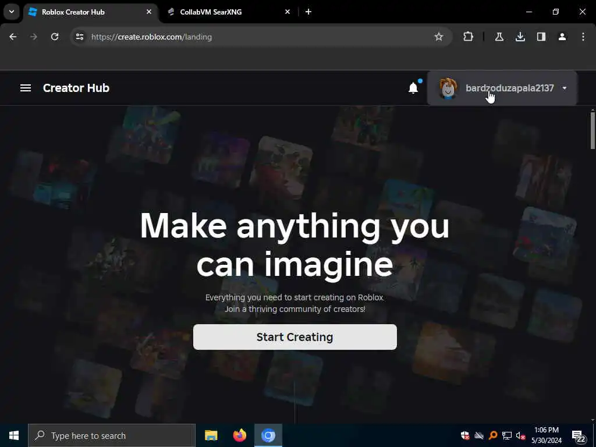Open the tab search dropdown arrow
Screen dimensions: 596x447
(12, 12)
